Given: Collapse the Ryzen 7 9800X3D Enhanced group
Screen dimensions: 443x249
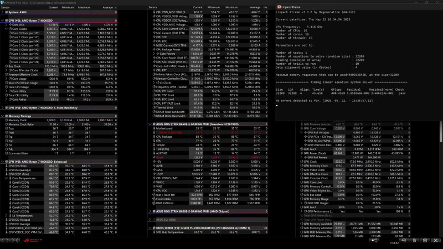Looking at the screenshot, I should tap(3, 162).
